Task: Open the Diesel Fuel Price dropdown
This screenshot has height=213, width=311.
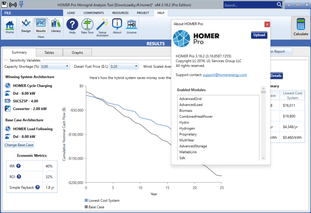Action: (x=136, y=66)
